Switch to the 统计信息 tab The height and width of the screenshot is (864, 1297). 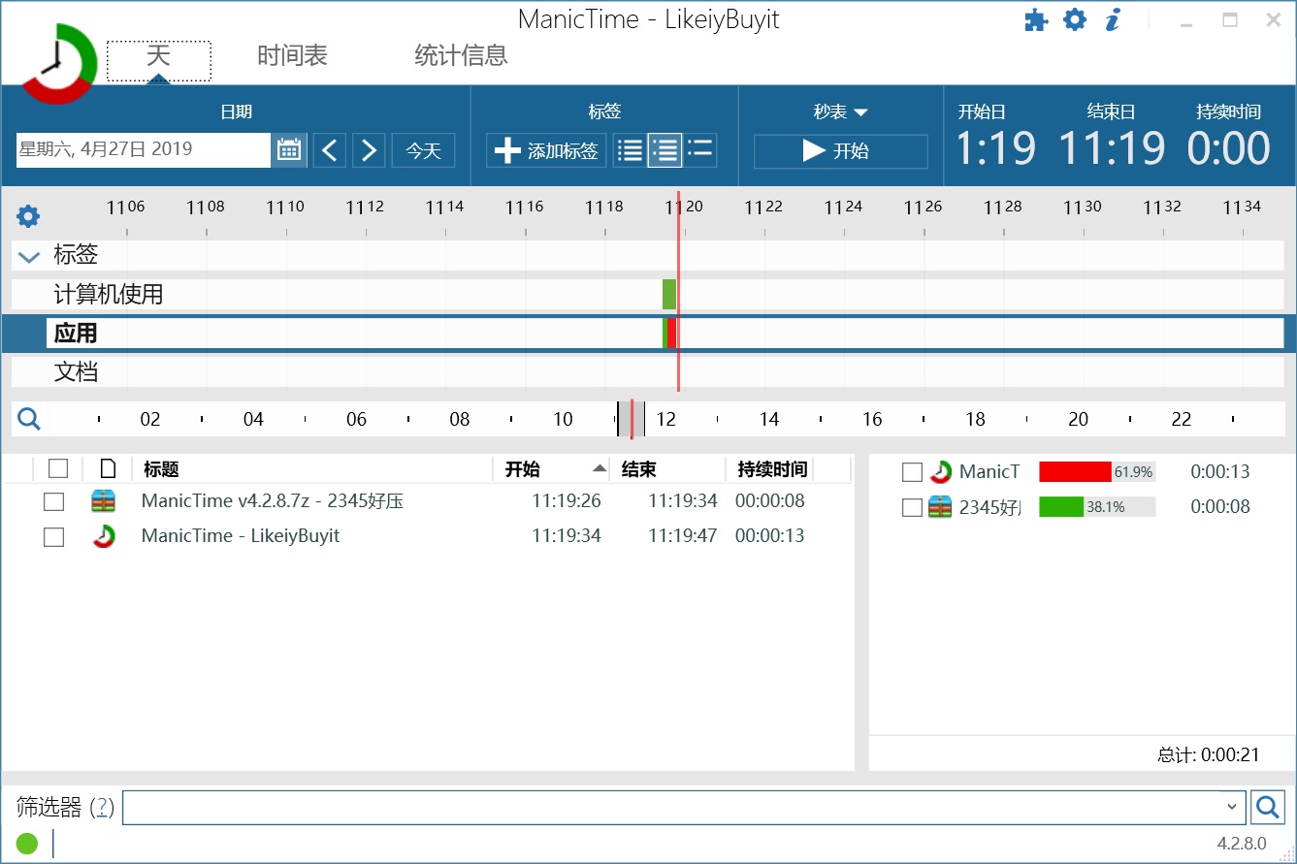point(461,55)
